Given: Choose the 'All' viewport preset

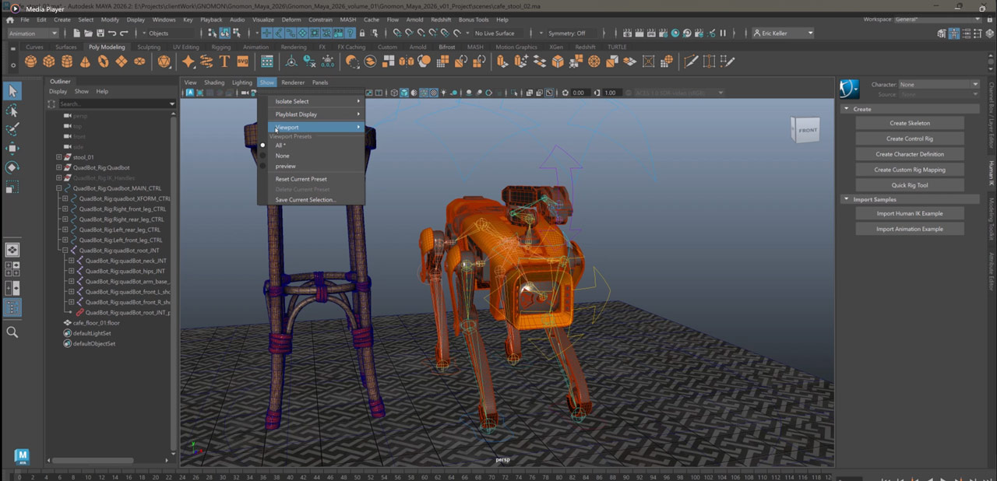Looking at the screenshot, I should point(280,146).
